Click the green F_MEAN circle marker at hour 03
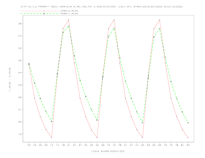The image size is (205, 158). [x=34, y=83]
